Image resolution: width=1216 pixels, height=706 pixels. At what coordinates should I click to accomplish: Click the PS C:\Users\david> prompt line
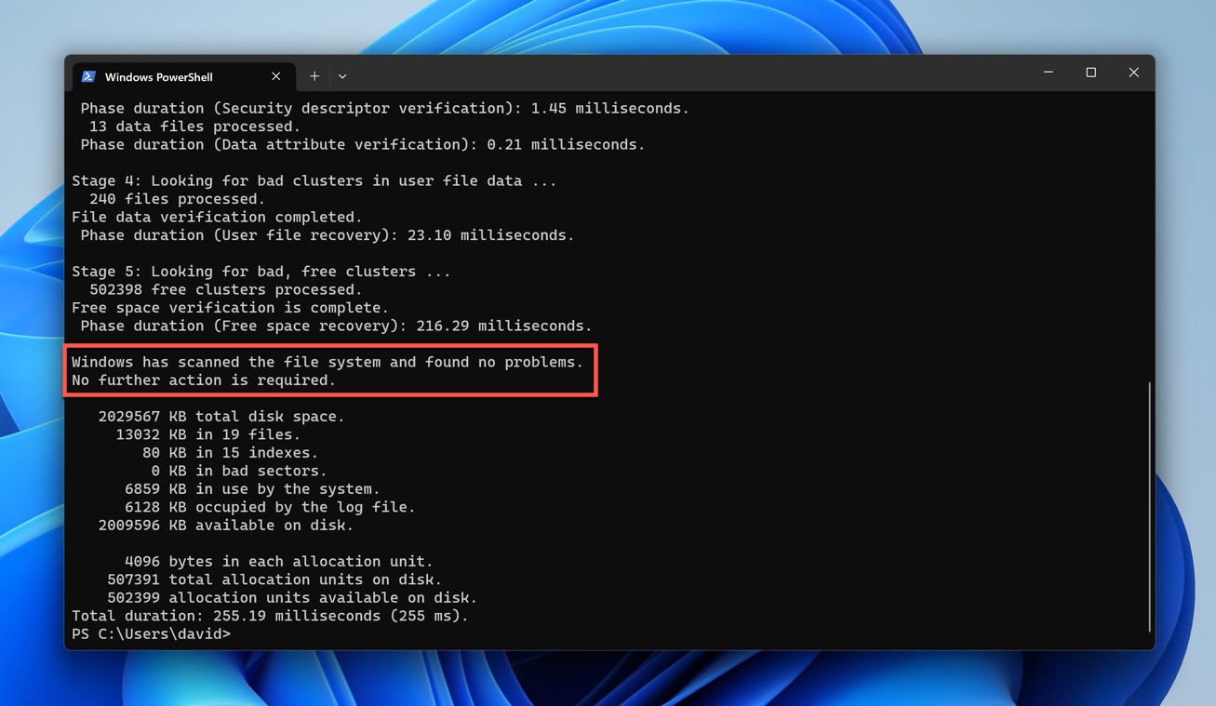pos(151,633)
